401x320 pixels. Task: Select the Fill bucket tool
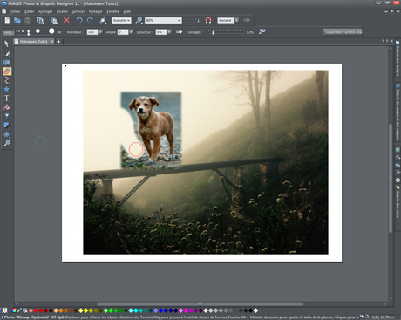click(x=7, y=107)
